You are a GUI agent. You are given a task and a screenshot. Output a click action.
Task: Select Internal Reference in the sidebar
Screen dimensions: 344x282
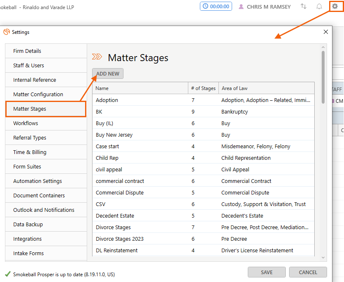click(x=46, y=80)
